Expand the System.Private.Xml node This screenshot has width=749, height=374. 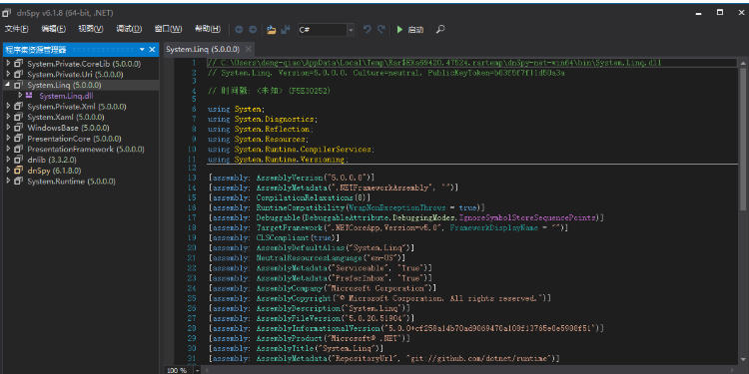tap(8, 106)
